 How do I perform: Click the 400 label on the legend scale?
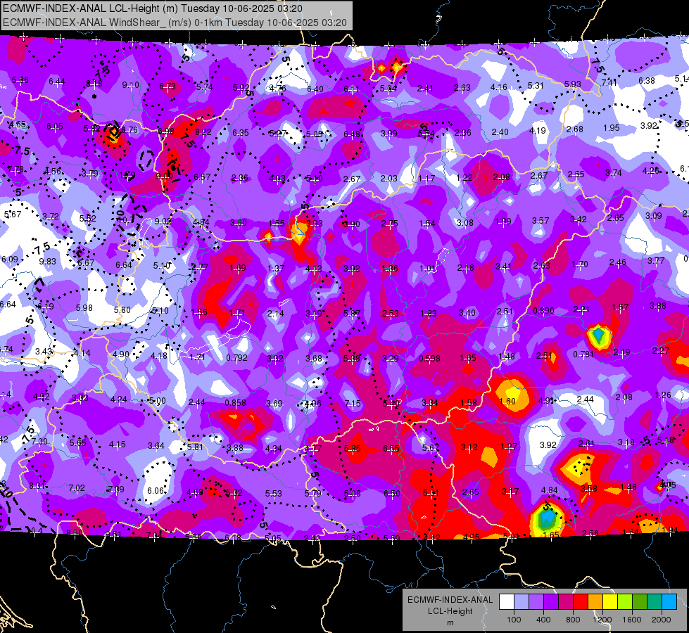click(x=543, y=620)
